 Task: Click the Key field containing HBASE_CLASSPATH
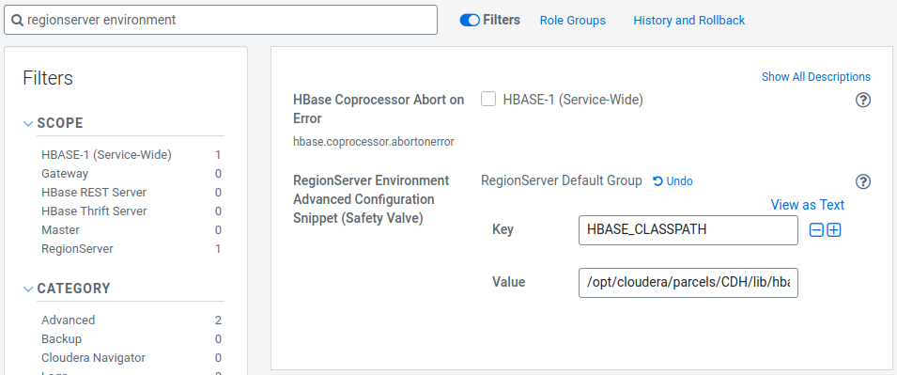(x=688, y=230)
